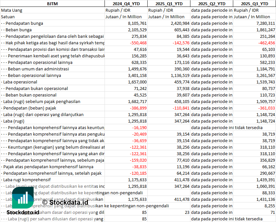The width and height of the screenshot is (276, 222).
Task: Click the value 110,723
Action: pos(268,95)
